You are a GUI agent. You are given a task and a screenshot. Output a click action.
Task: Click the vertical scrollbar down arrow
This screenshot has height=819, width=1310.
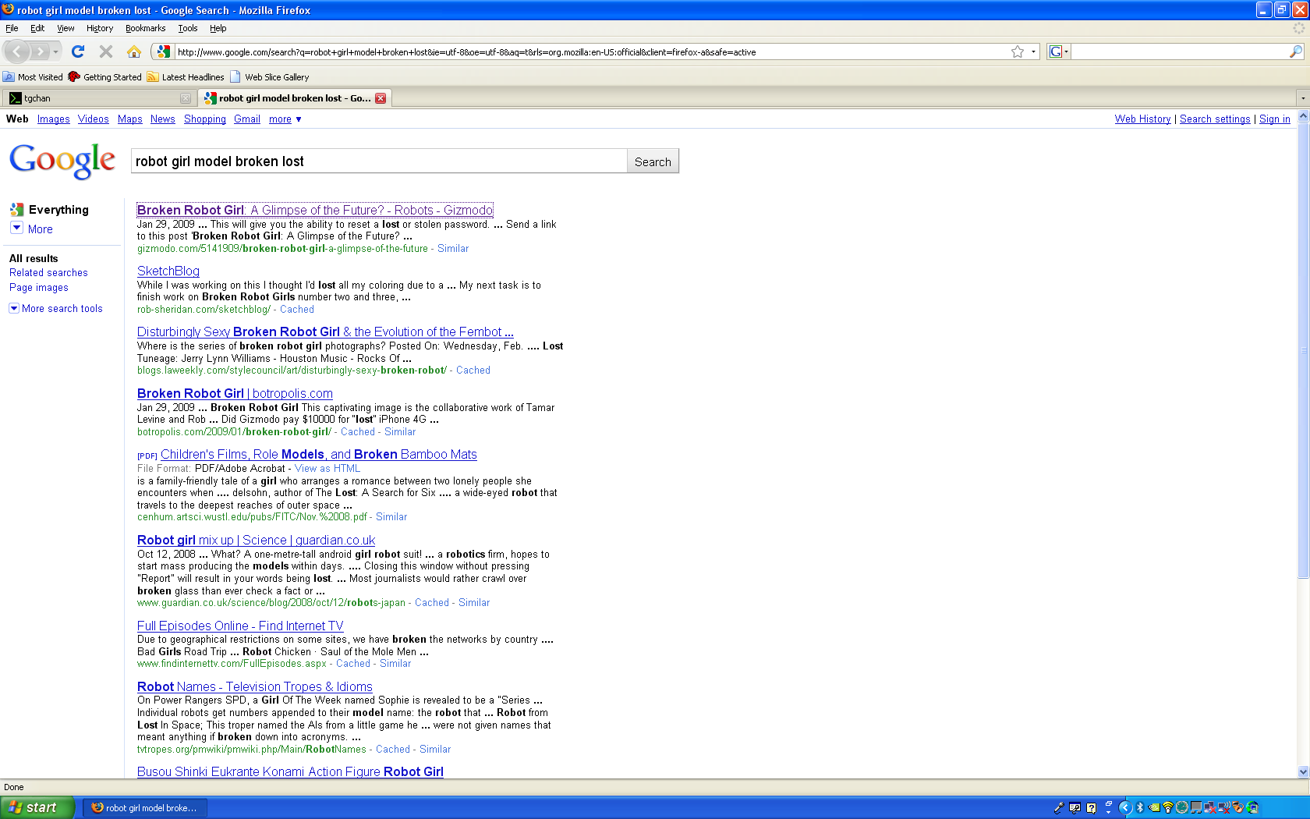click(x=1303, y=771)
